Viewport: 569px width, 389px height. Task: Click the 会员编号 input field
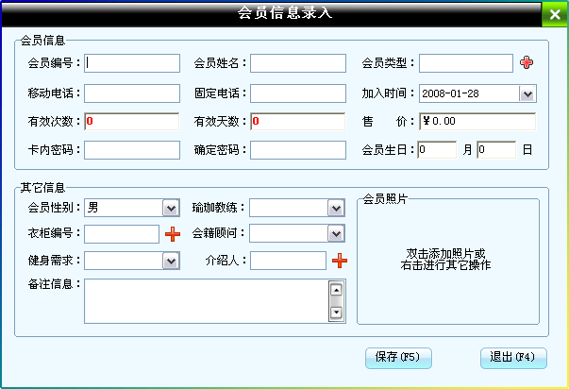(x=132, y=63)
